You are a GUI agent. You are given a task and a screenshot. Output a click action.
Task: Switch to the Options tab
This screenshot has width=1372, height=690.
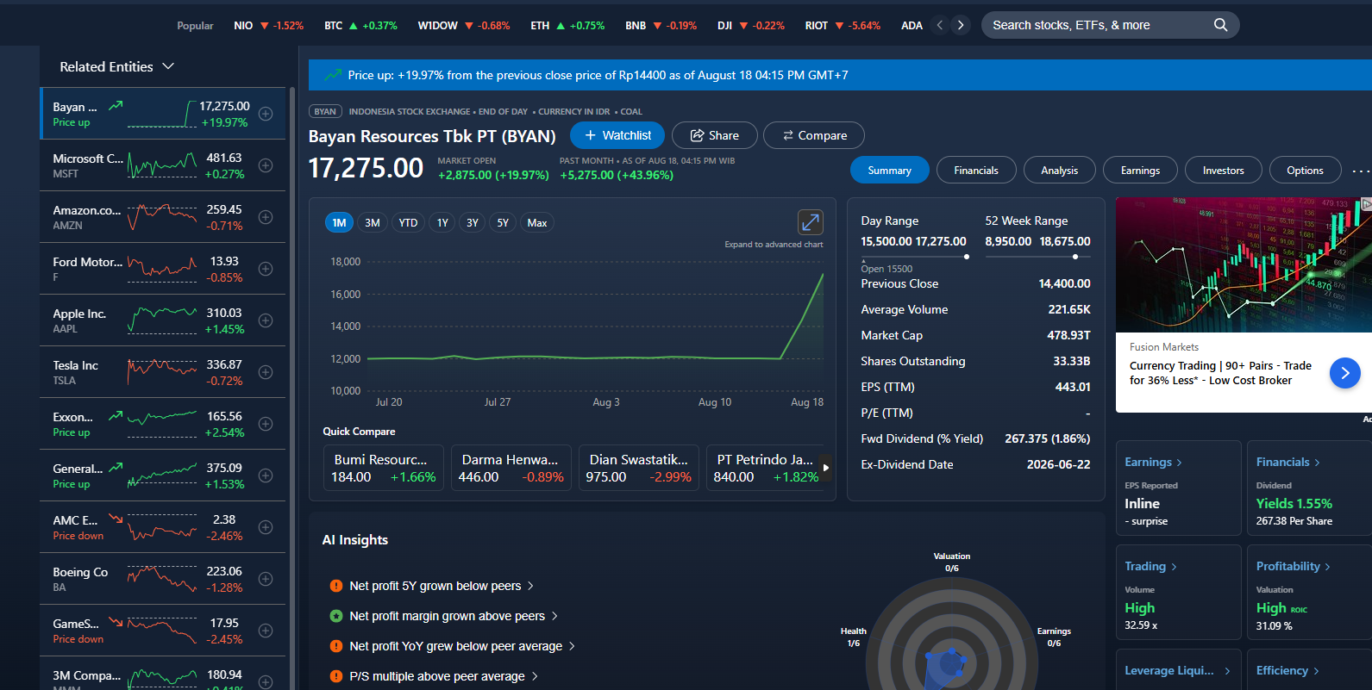tap(1306, 171)
